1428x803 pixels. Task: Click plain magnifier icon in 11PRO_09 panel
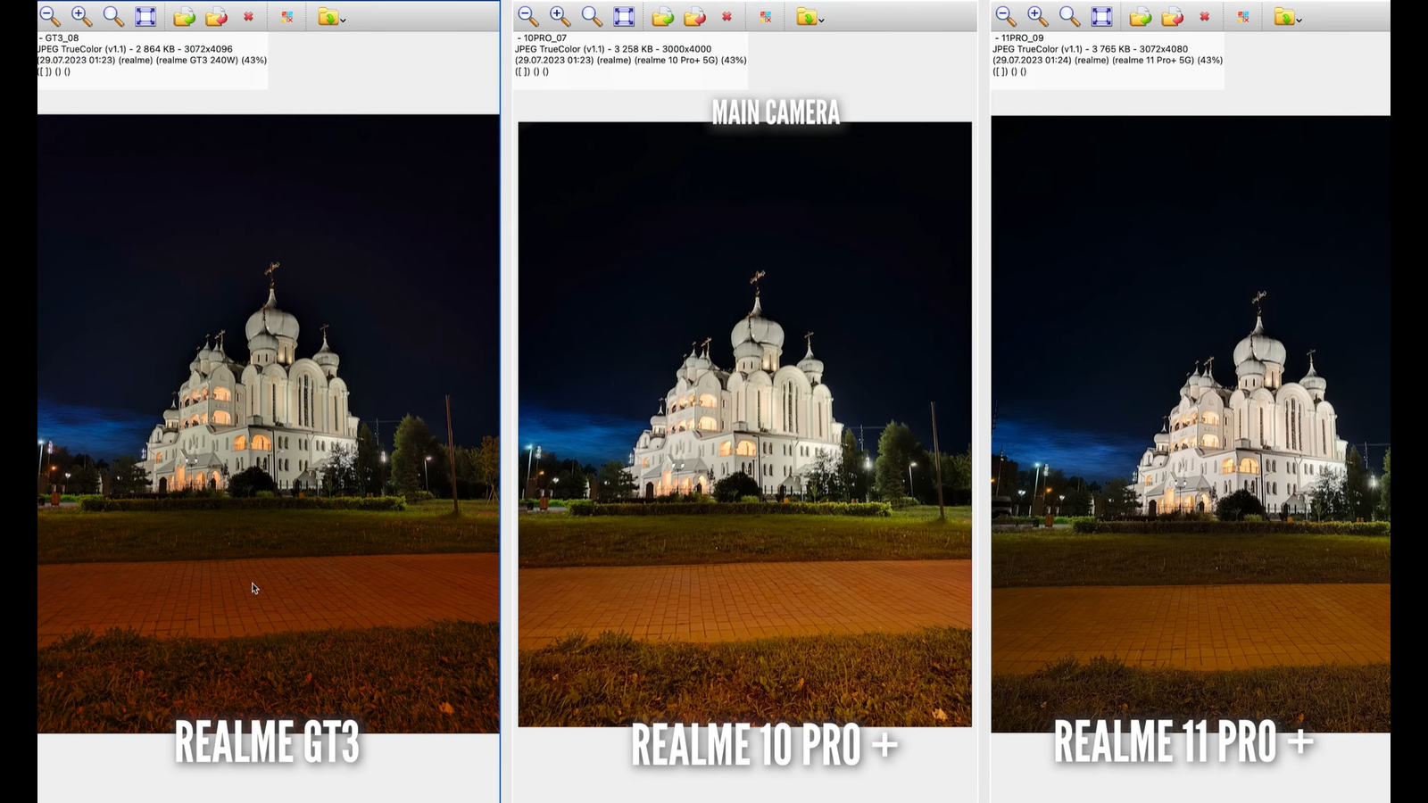point(1069,16)
